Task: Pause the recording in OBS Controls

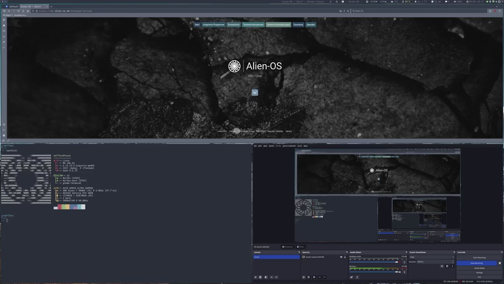Action: [x=500, y=263]
